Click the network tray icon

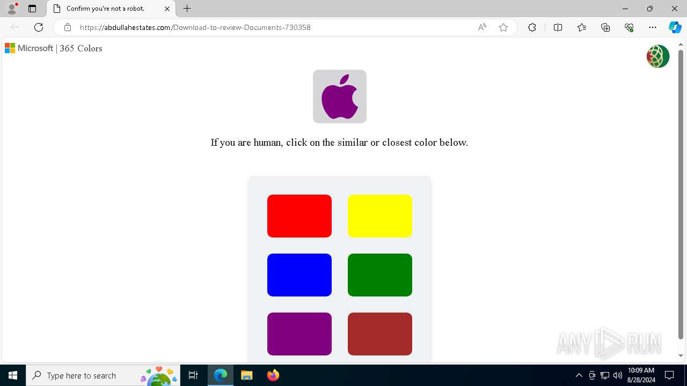click(605, 375)
